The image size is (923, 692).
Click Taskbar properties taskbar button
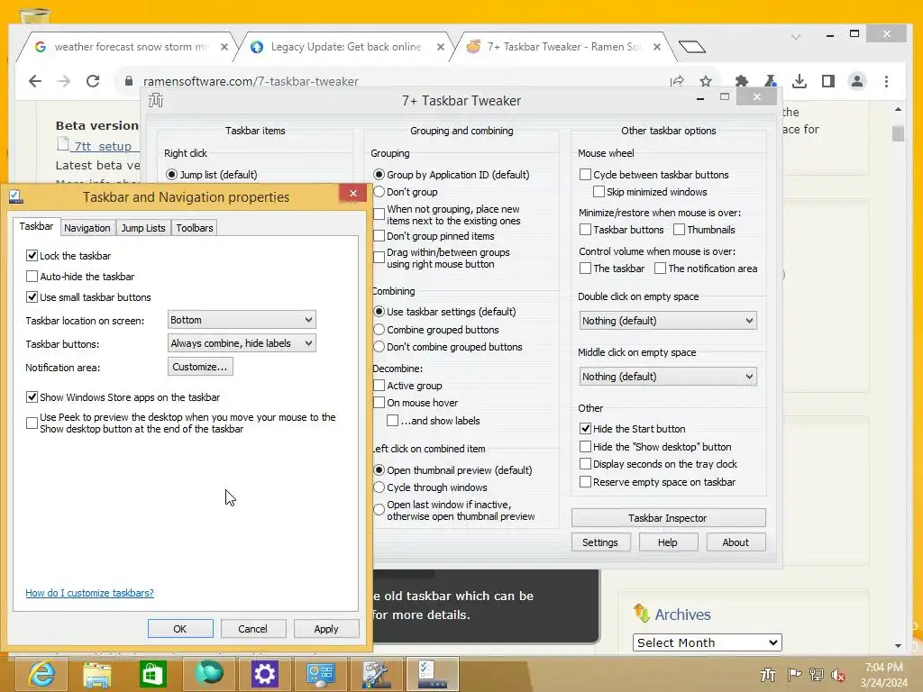tap(433, 674)
